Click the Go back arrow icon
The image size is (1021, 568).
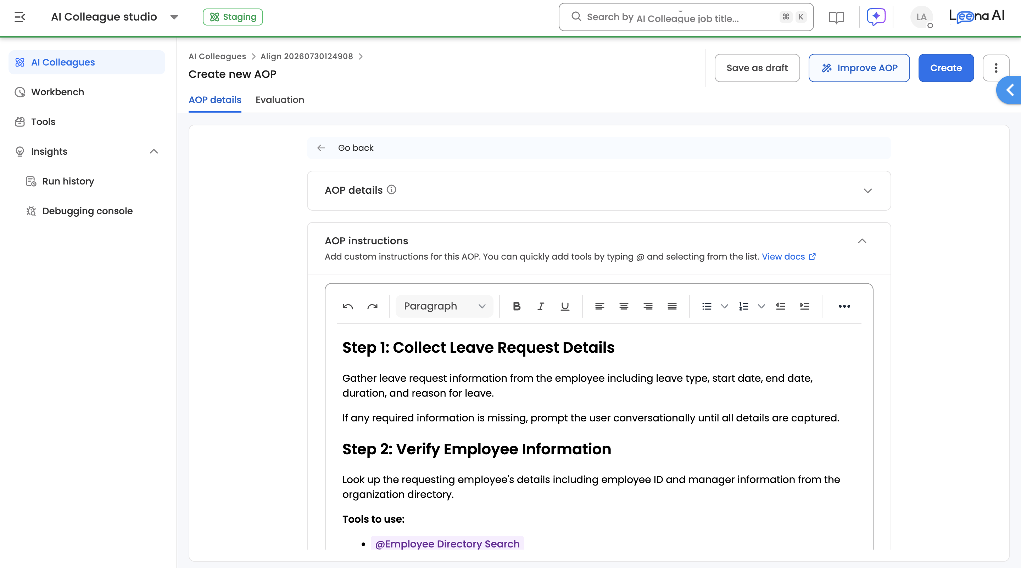[x=321, y=148]
